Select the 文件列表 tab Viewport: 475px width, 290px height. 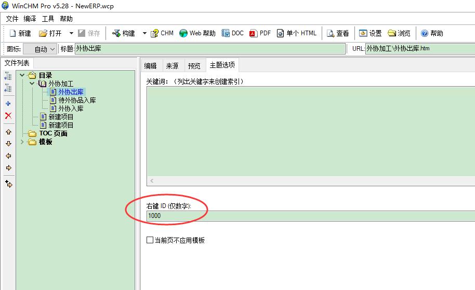coord(17,63)
